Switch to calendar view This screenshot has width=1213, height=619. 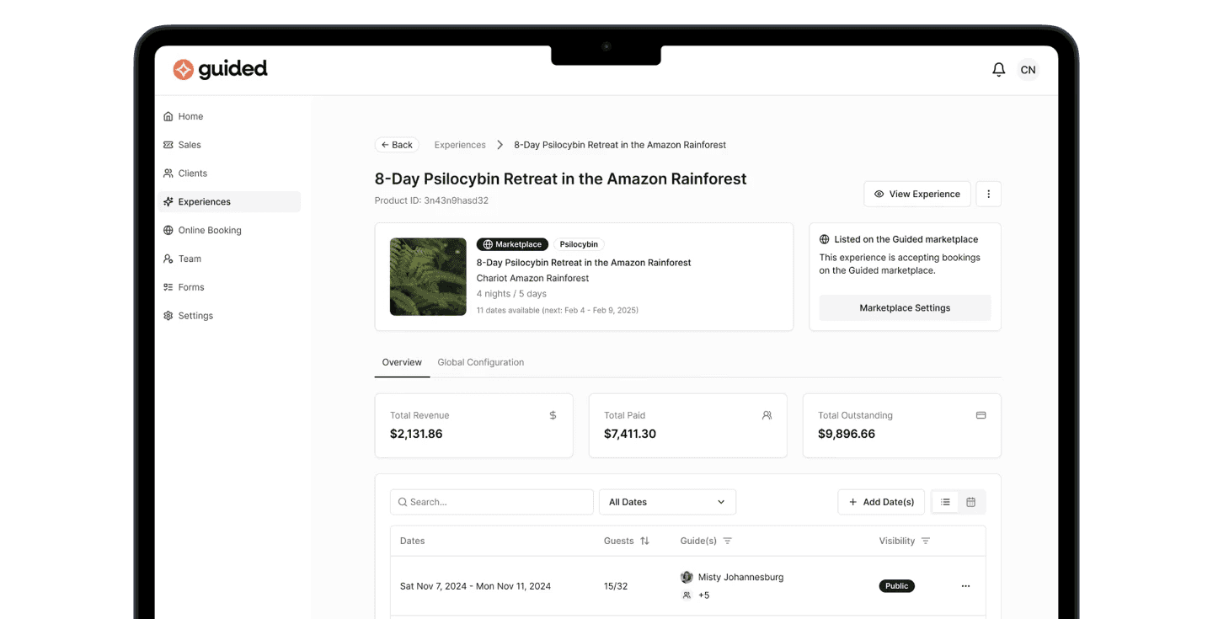tap(970, 502)
